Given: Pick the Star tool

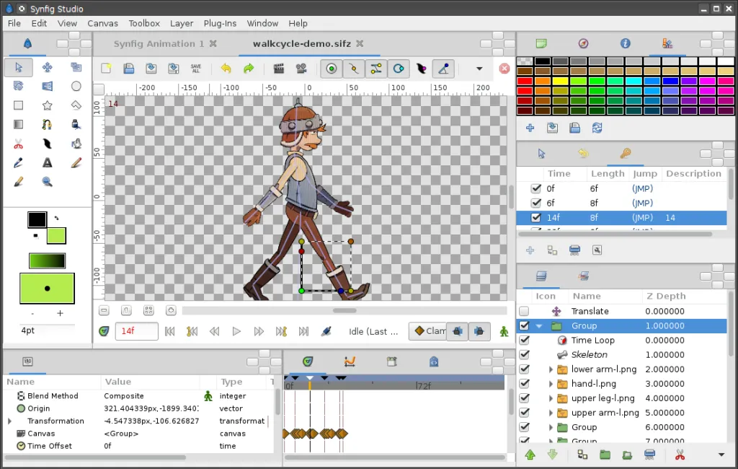Looking at the screenshot, I should (46, 105).
